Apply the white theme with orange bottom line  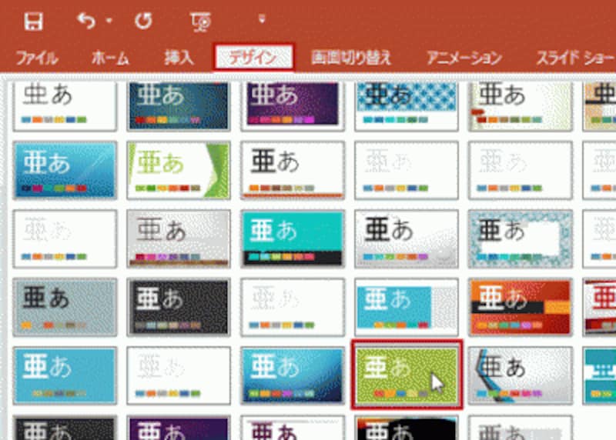(x=293, y=170)
